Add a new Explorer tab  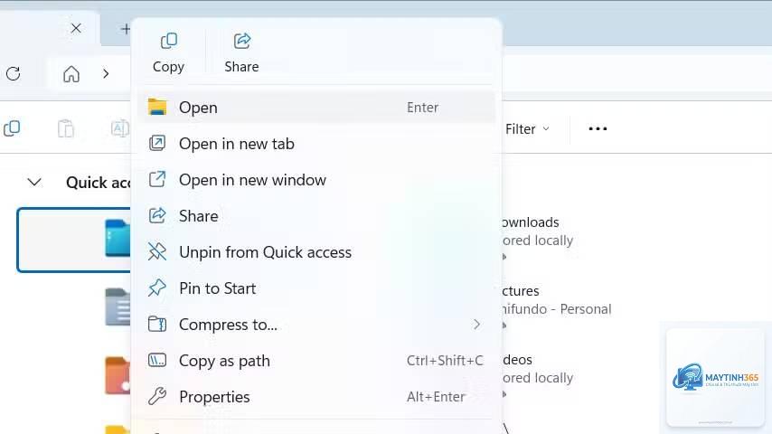125,29
